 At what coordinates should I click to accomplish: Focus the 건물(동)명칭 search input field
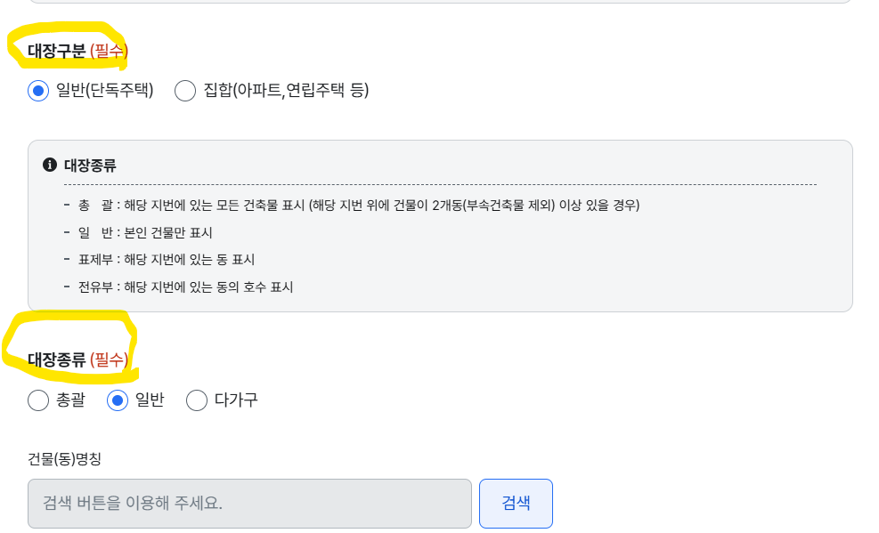(x=249, y=504)
